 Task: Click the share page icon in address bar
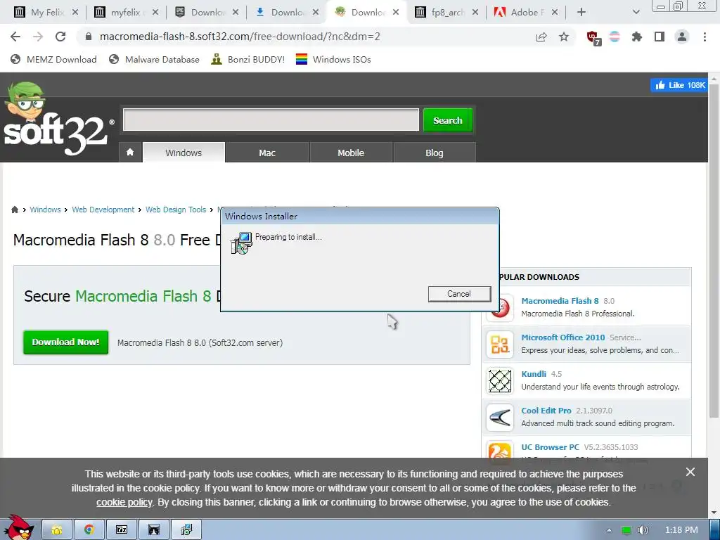pos(541,37)
